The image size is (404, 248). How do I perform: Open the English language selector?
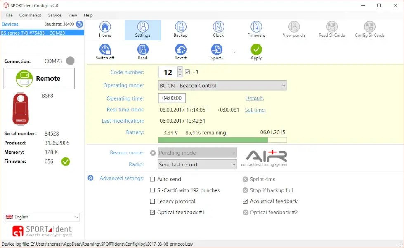[x=42, y=217]
